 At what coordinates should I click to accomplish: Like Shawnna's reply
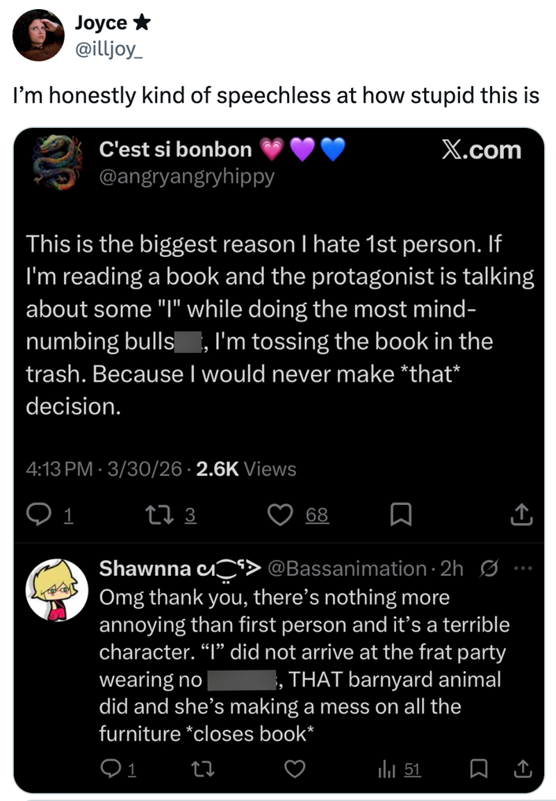pyautogui.click(x=295, y=769)
